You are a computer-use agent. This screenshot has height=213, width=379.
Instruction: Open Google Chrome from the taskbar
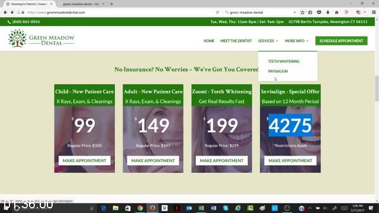pos(140,208)
